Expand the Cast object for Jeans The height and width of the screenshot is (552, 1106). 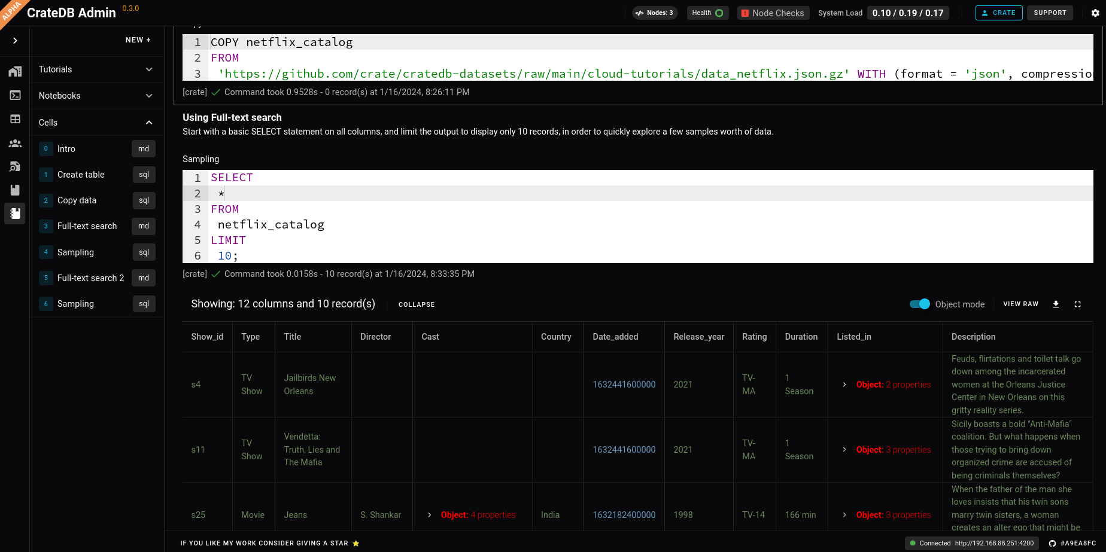click(429, 515)
